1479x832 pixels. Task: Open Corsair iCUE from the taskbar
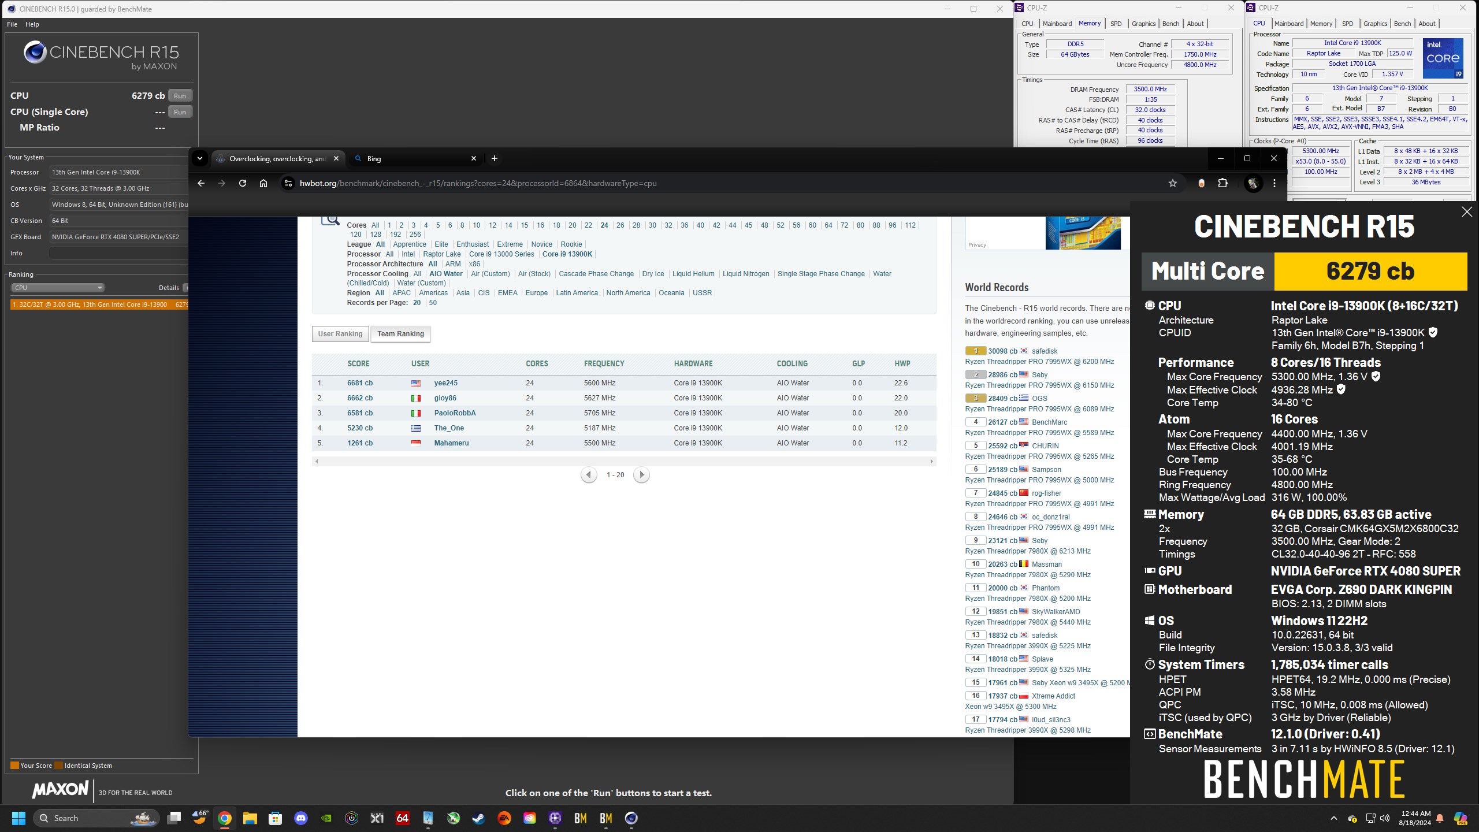352,818
